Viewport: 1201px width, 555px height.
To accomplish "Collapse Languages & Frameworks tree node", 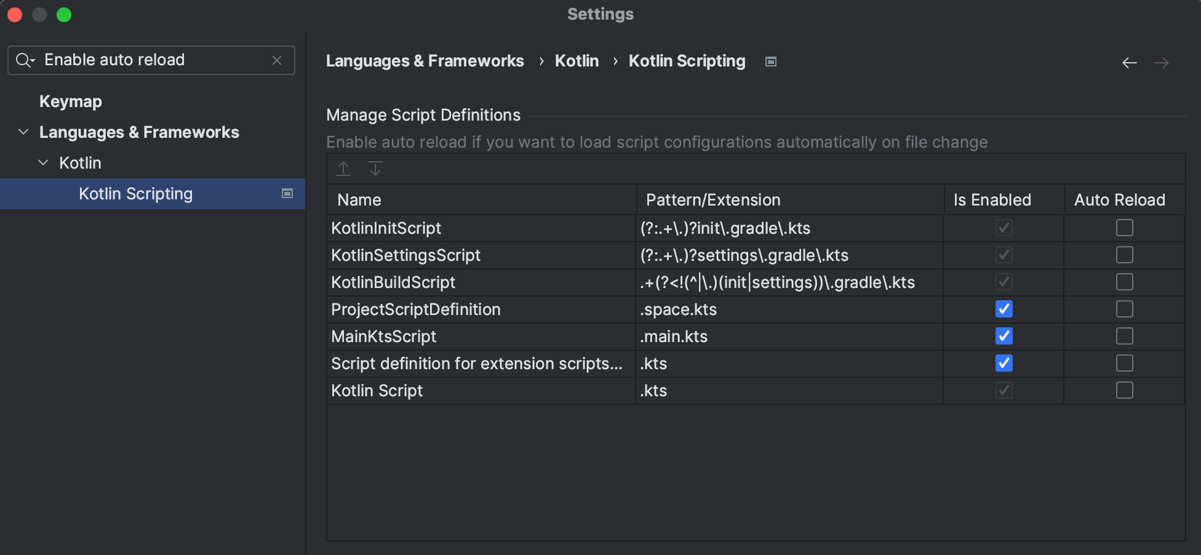I will (x=23, y=132).
